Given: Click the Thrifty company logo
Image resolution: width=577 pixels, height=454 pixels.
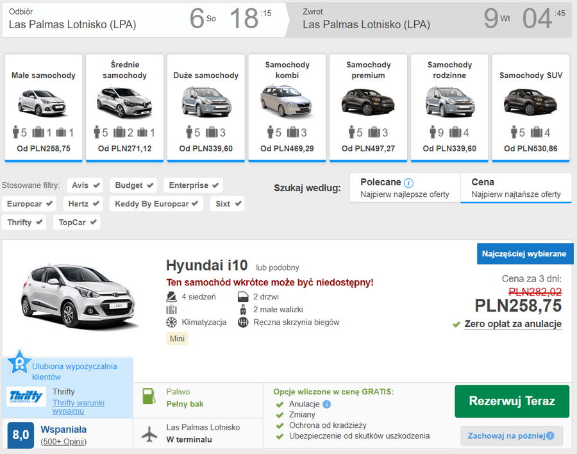Looking at the screenshot, I should tap(26, 396).
